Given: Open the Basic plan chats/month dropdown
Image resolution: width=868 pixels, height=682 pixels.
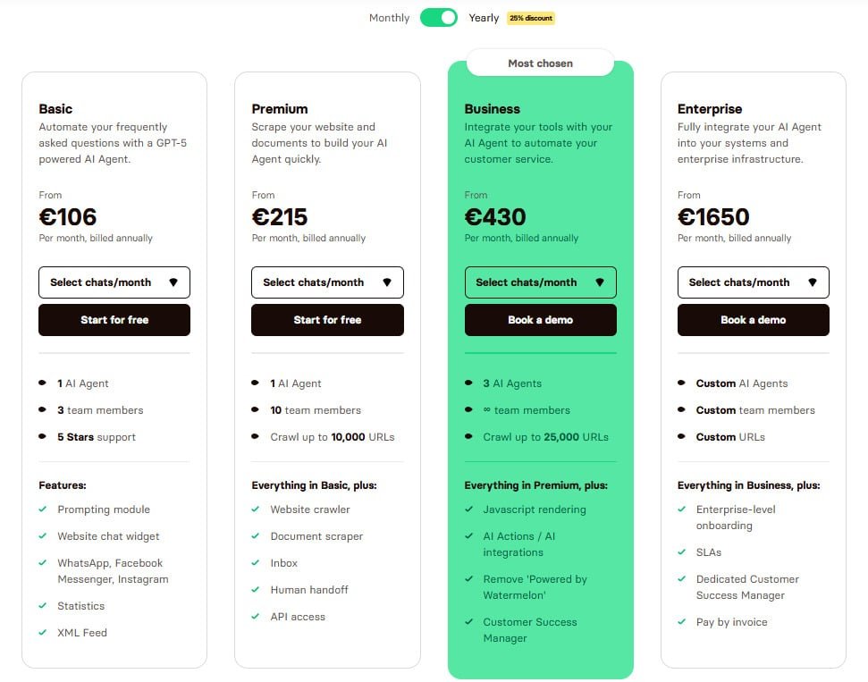Looking at the screenshot, I should [114, 282].
